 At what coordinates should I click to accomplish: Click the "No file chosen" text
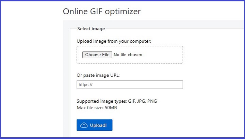point(128,55)
